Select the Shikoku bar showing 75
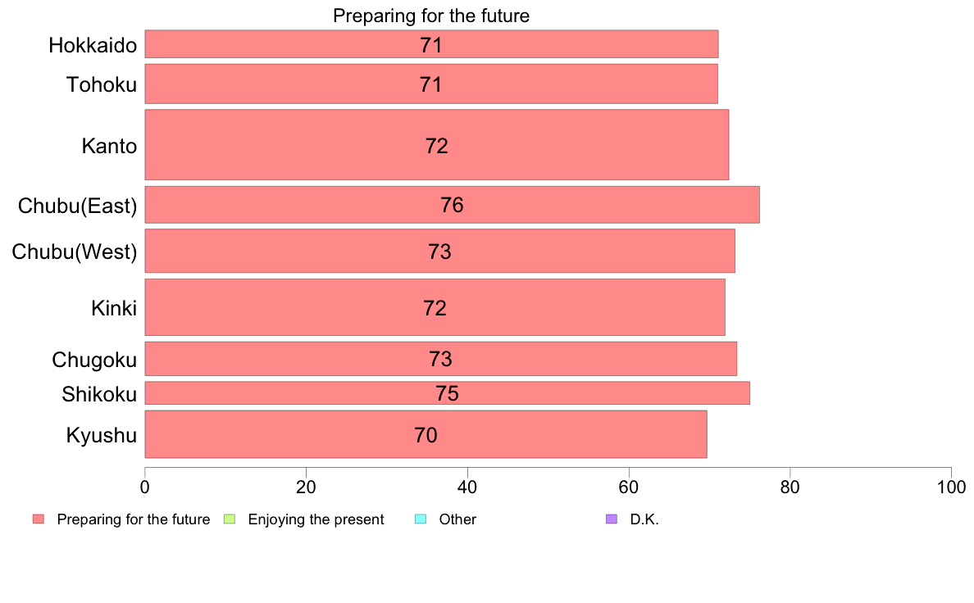The width and height of the screenshot is (974, 603). click(x=448, y=393)
